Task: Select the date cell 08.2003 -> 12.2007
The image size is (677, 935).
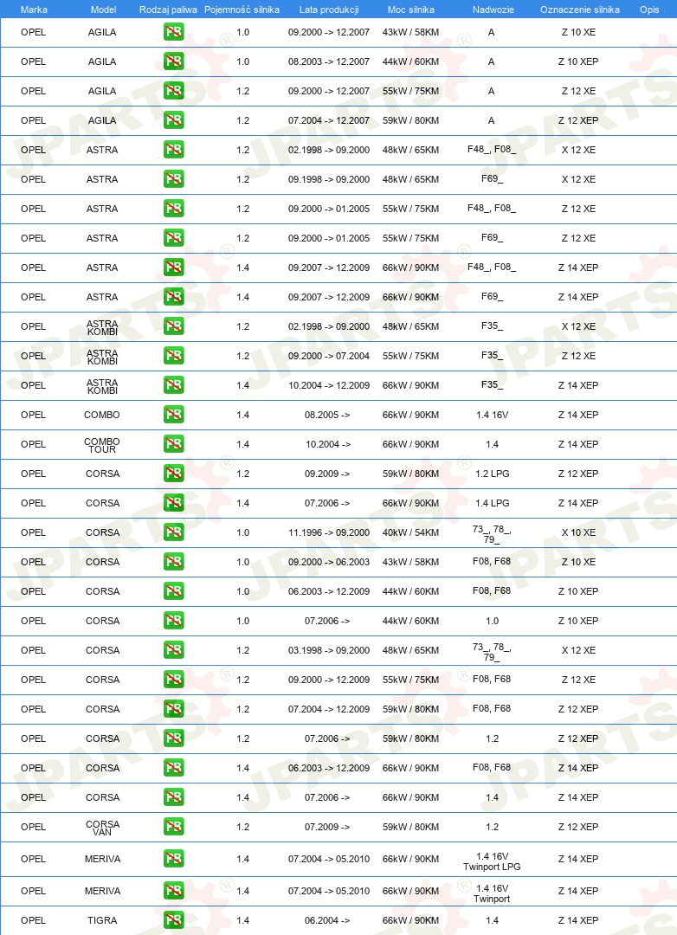Action: coord(329,61)
